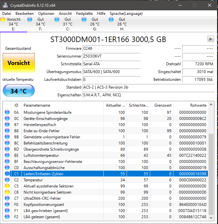Click status orb of row BB unkorrigierbare Fehler
Image resolution: width=218 pixels, height=224 pixels.
point(7,137)
